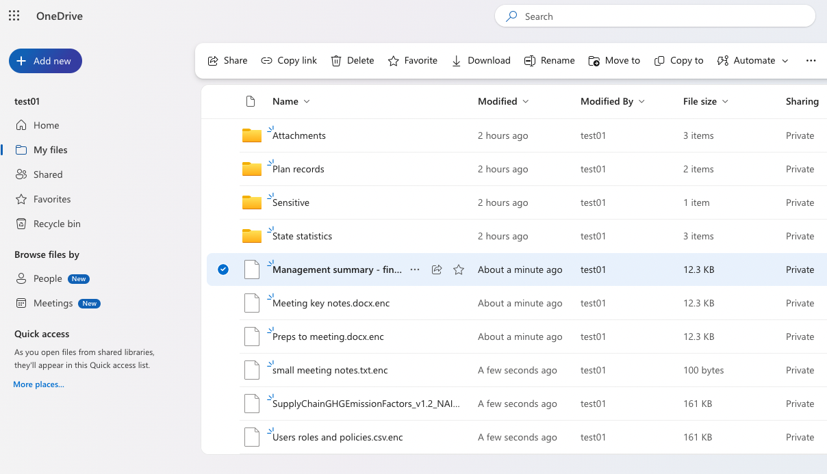This screenshot has width=827, height=474.
Task: Open the Copy link tool
Action: click(x=288, y=60)
